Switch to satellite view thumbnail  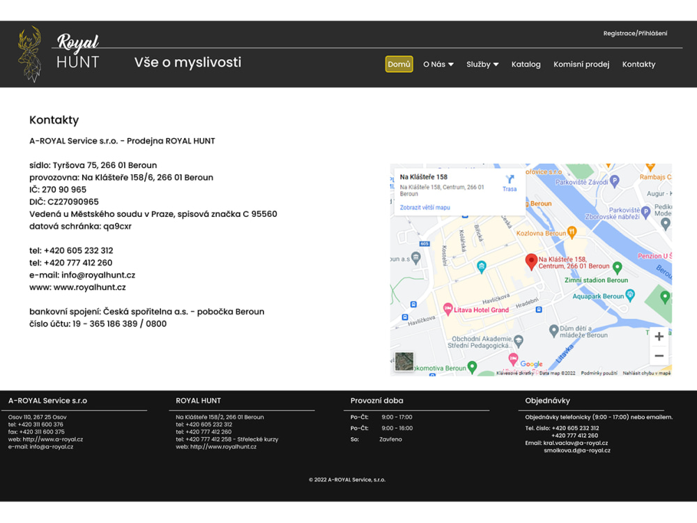click(x=404, y=361)
